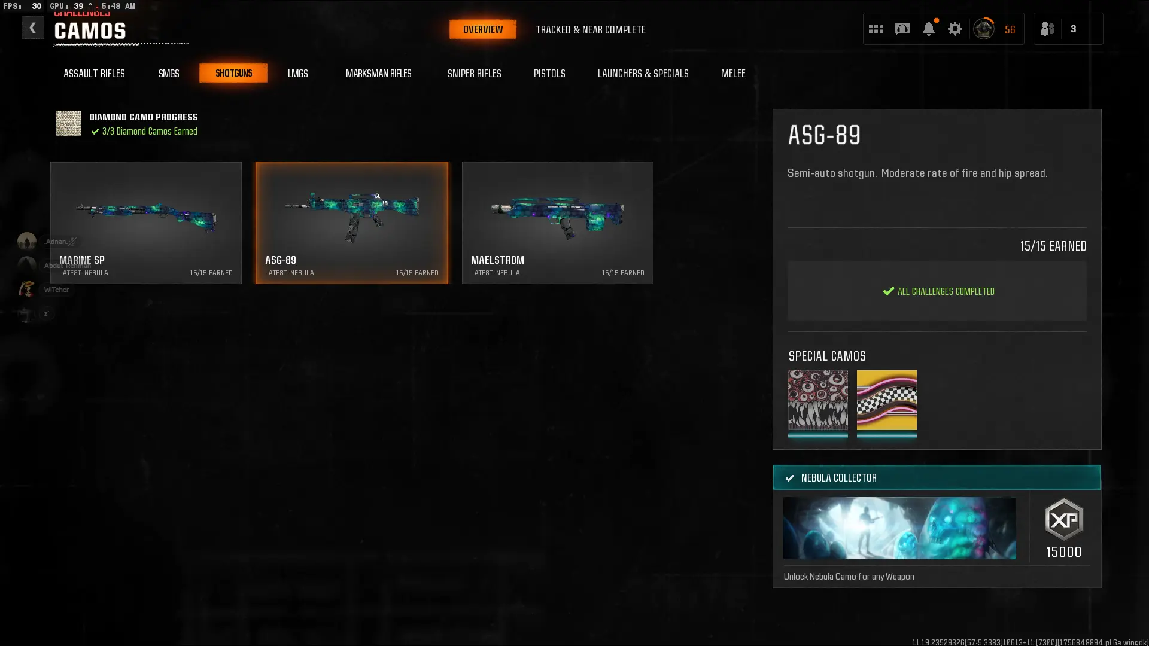Click the back arrow button

click(32, 28)
